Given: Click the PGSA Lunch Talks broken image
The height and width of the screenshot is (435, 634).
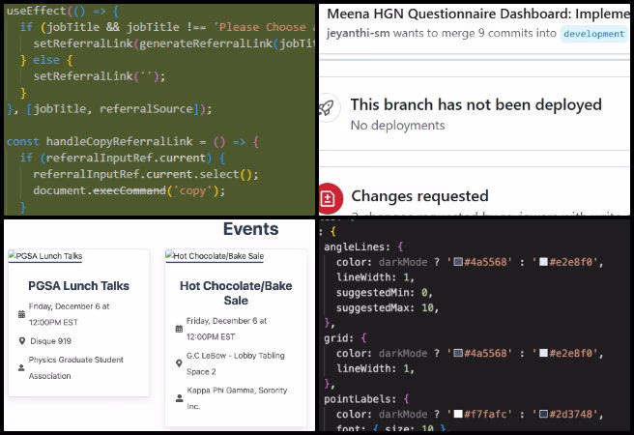Looking at the screenshot, I should point(44,256).
